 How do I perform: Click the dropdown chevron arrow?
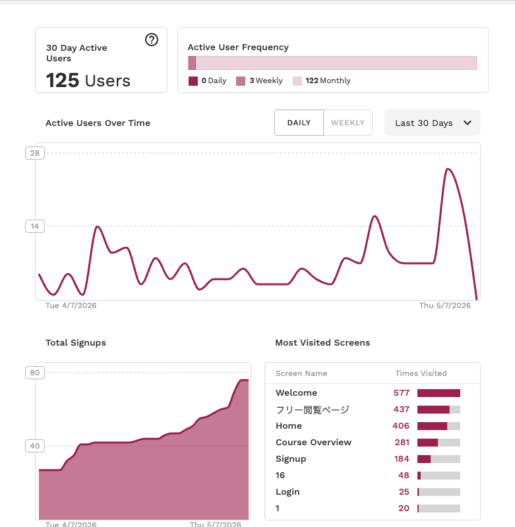tap(468, 123)
